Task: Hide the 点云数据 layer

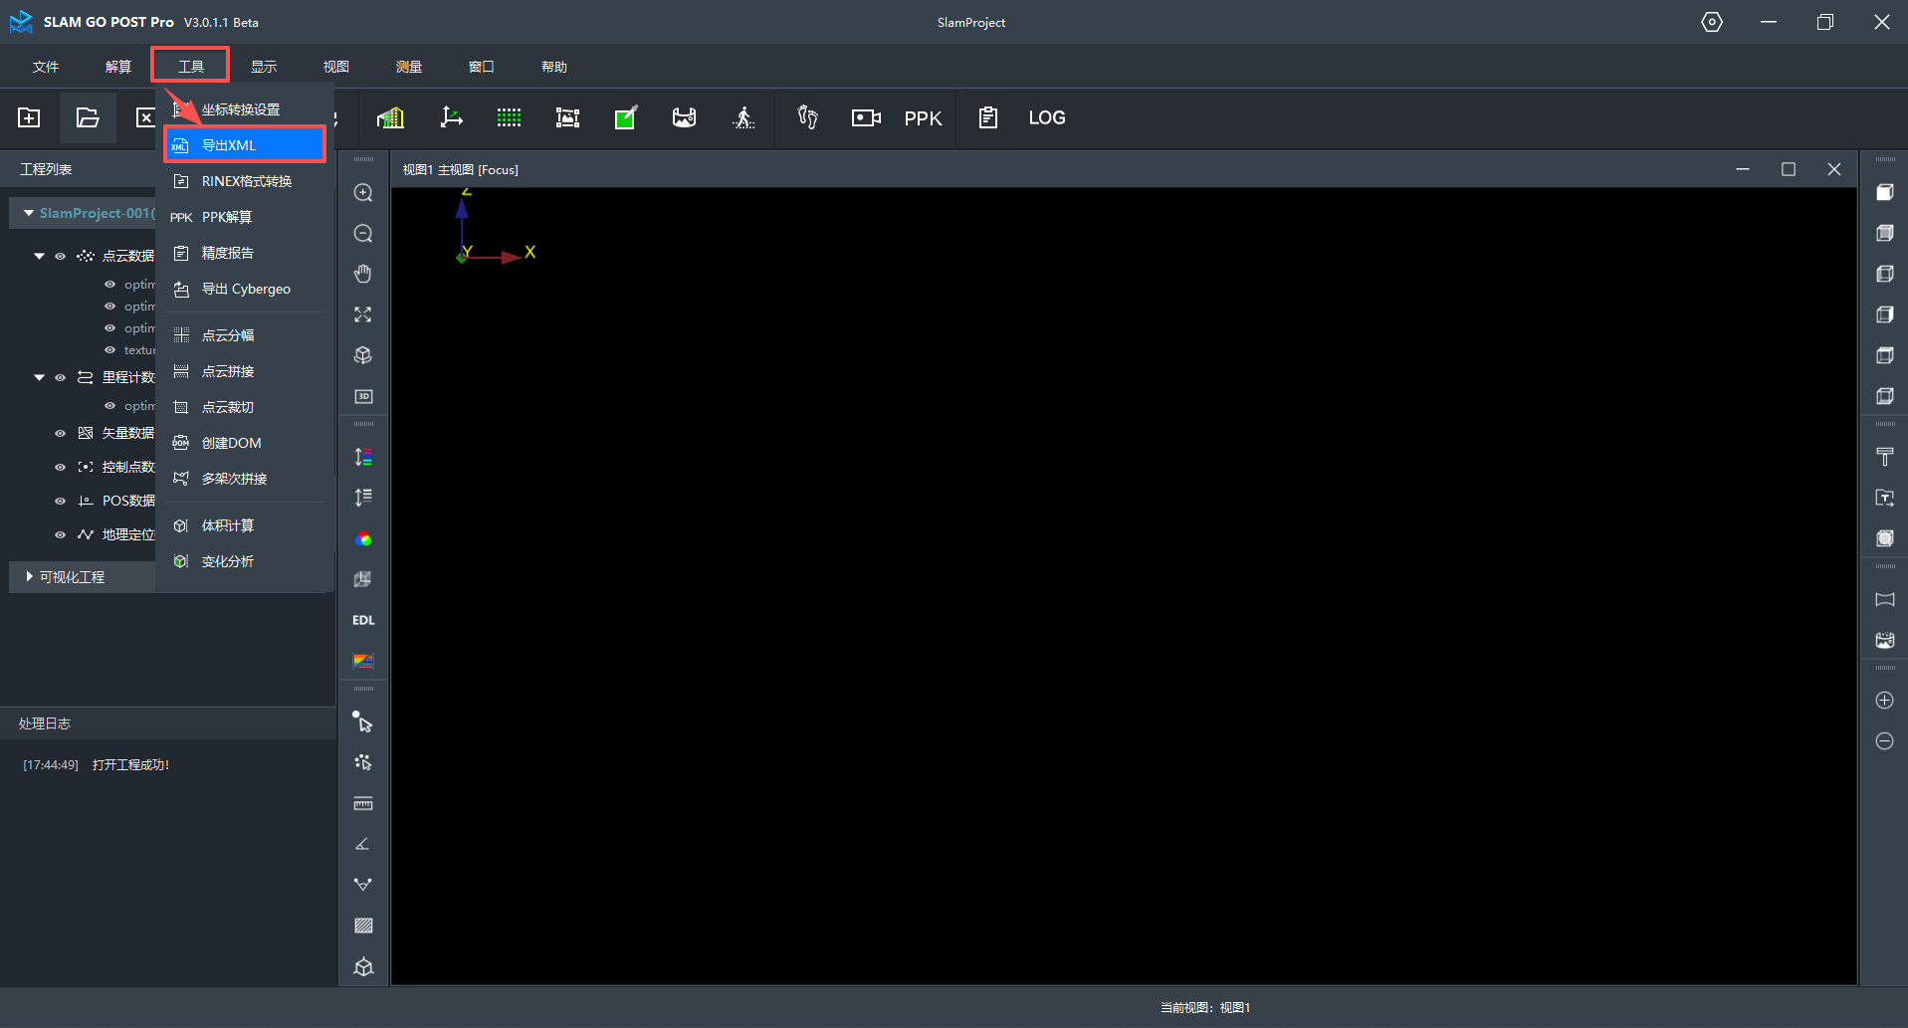Action: (x=60, y=256)
